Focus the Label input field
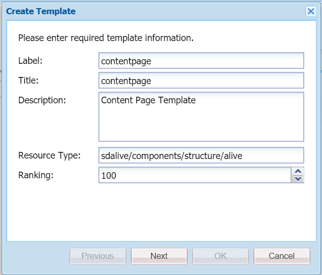Image resolution: width=322 pixels, height=275 pixels. (x=201, y=61)
